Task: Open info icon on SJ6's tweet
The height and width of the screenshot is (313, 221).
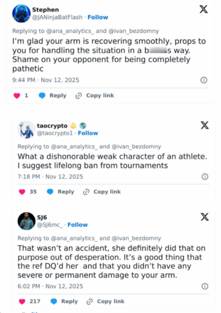Action: click(x=205, y=286)
